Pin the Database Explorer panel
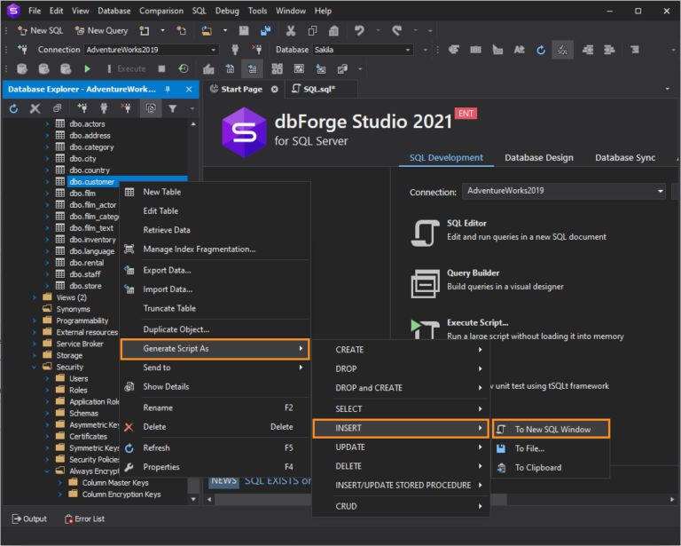This screenshot has width=681, height=546. click(x=168, y=90)
